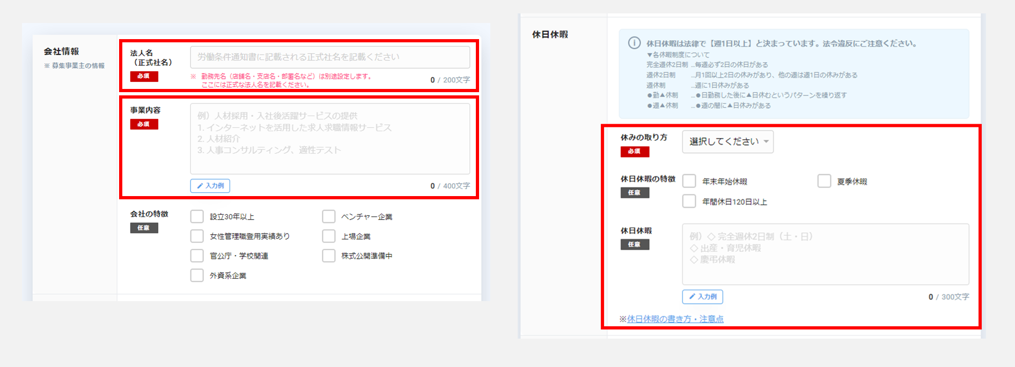The width and height of the screenshot is (1015, 367).
Task: Click 必須 badge under 法人名
Action: (144, 76)
